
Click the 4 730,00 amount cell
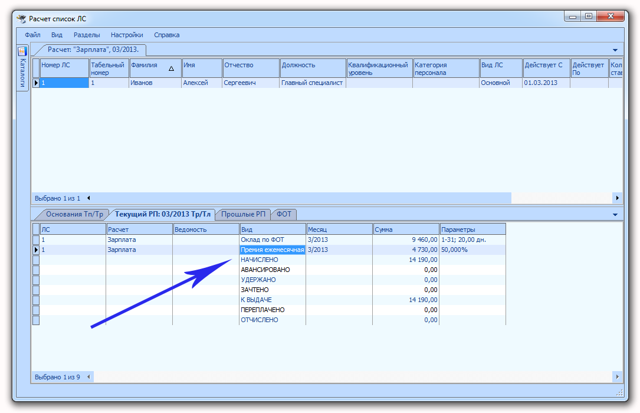point(406,250)
